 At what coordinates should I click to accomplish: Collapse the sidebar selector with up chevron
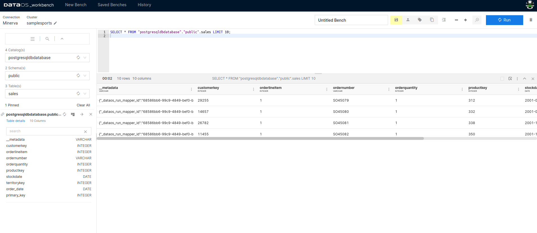pos(62,39)
